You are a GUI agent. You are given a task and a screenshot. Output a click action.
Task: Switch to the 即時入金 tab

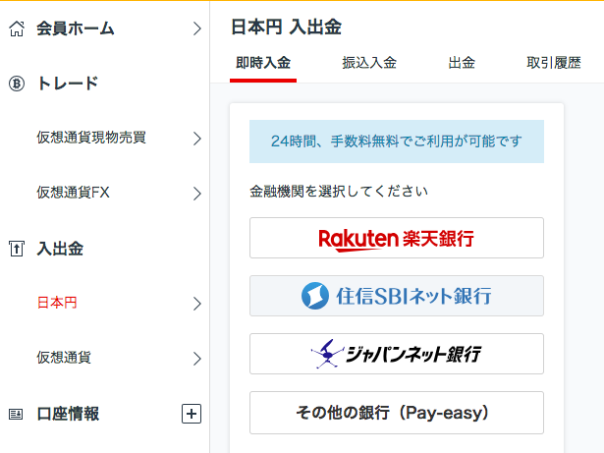coord(263,63)
